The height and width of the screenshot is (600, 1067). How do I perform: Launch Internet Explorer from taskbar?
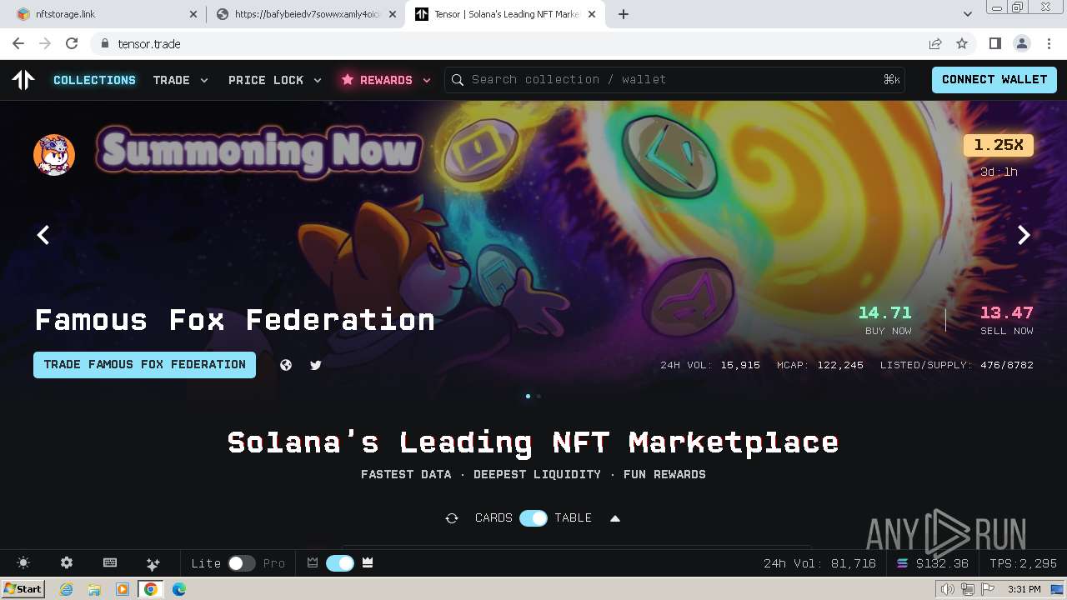click(66, 589)
